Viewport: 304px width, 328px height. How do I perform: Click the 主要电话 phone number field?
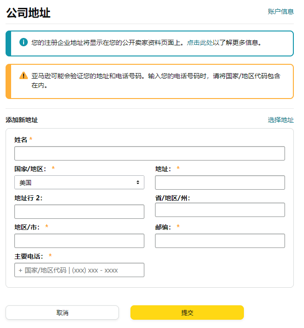(79, 270)
